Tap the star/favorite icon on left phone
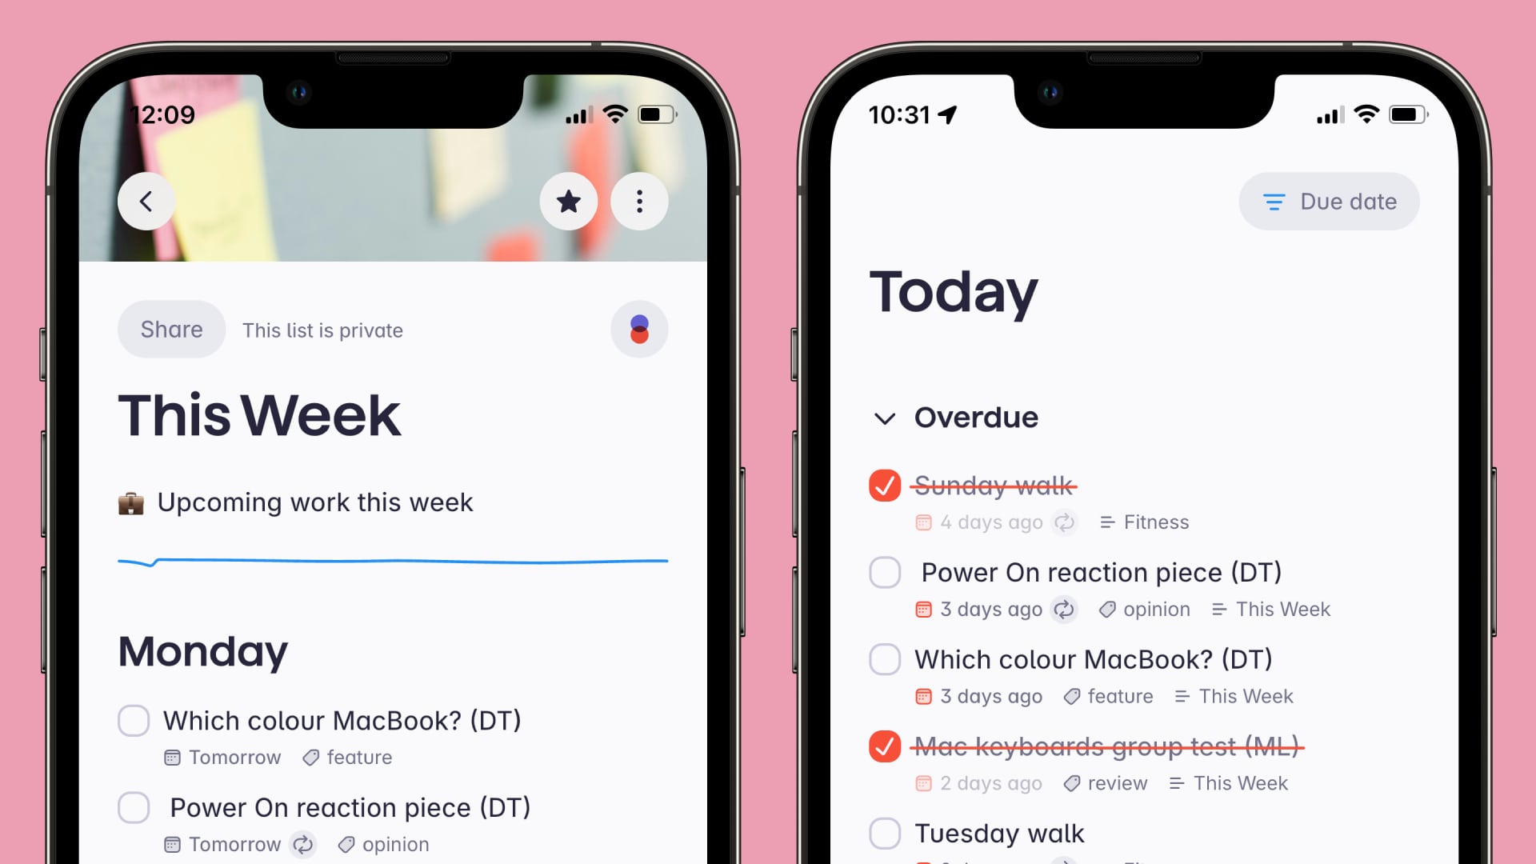The width and height of the screenshot is (1536, 864). (x=569, y=201)
